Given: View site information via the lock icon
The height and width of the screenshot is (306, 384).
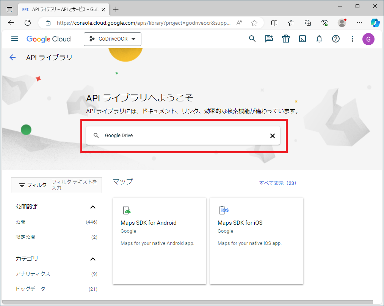Looking at the screenshot, I should coord(48,23).
